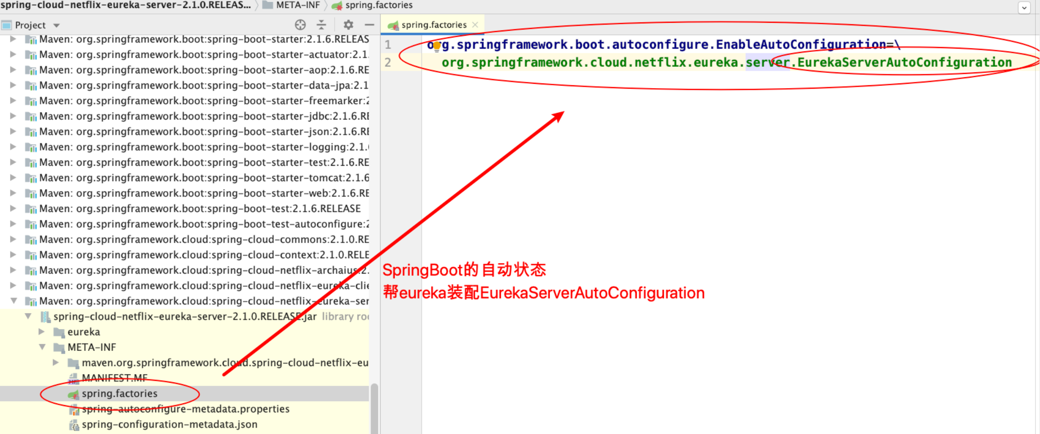
Task: Click the MANIFEST.MF file icon
Action: pyautogui.click(x=73, y=378)
